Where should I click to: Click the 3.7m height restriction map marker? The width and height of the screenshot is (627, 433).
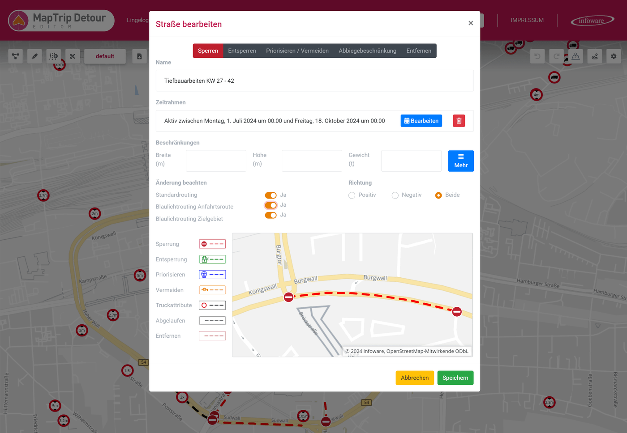43,195
